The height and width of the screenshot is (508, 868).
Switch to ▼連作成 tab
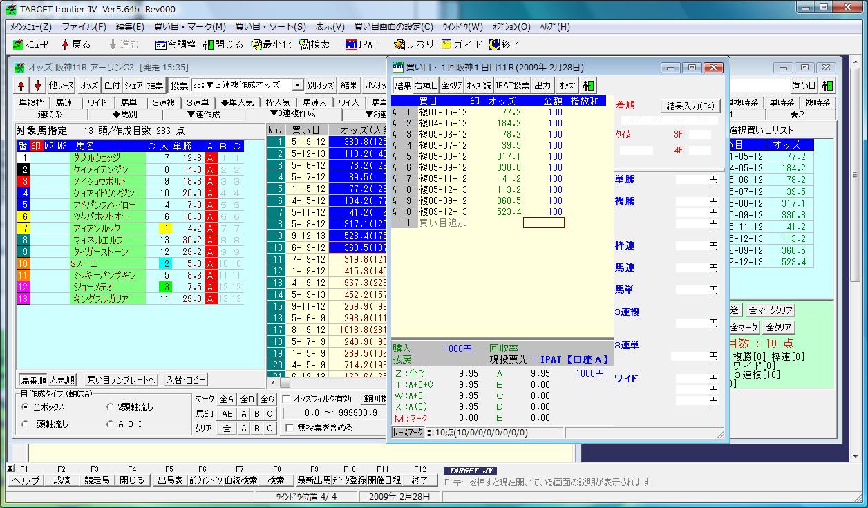pos(203,115)
